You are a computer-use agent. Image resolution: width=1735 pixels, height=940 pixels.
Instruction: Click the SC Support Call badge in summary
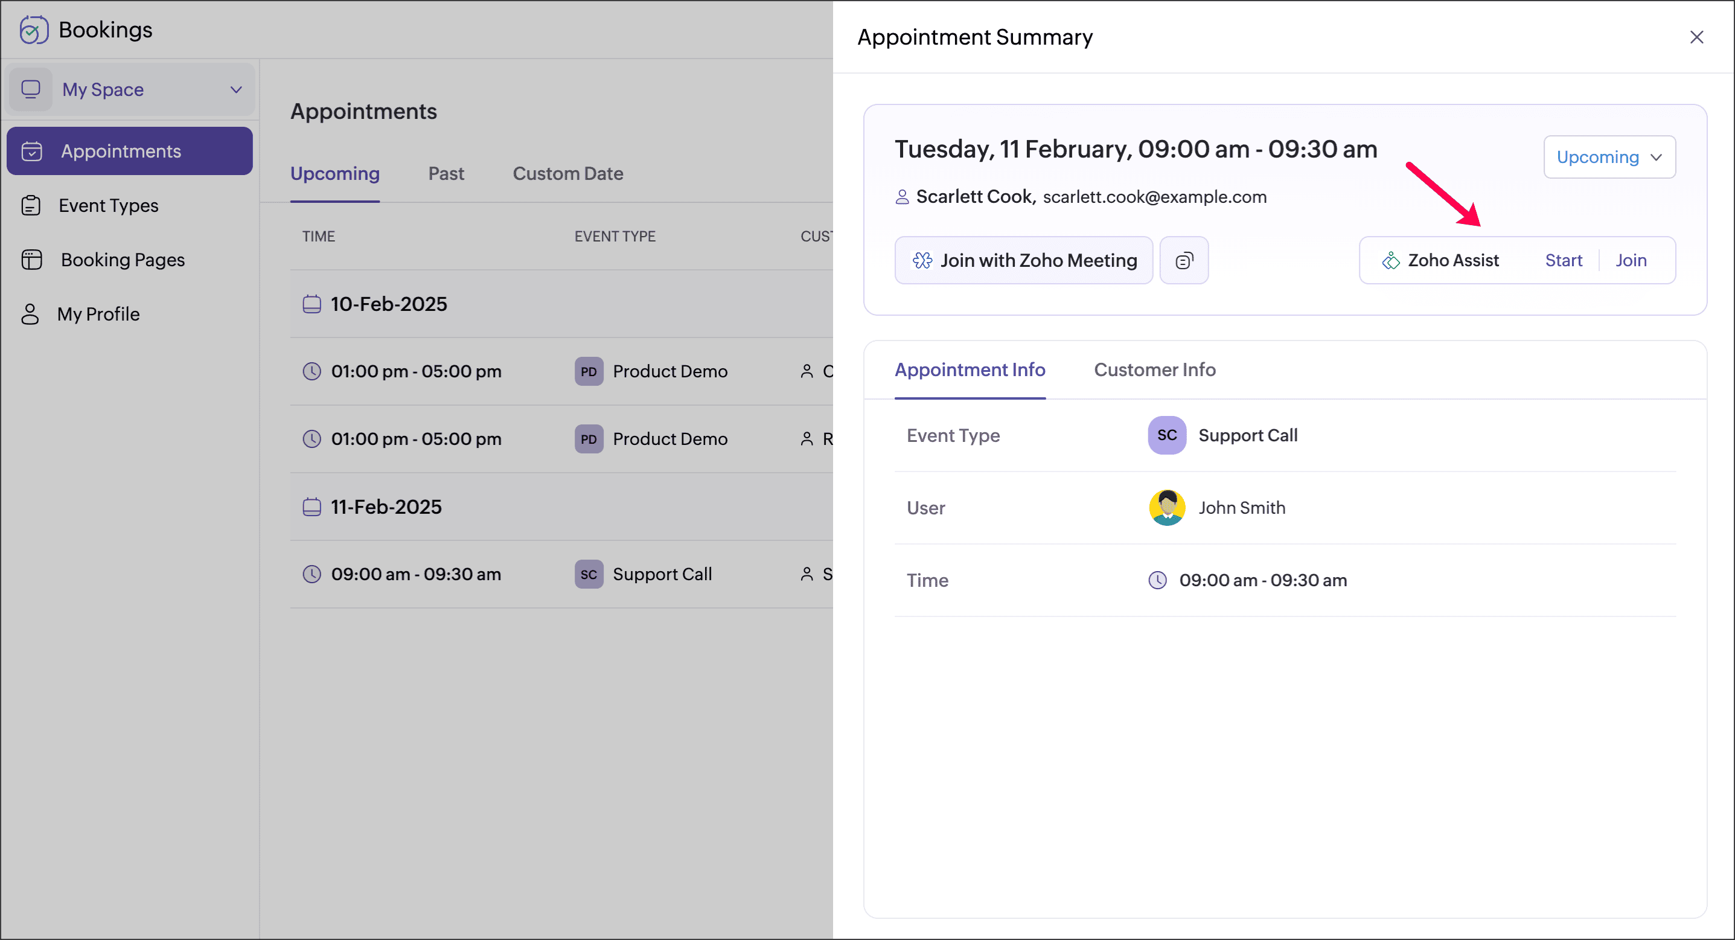pyautogui.click(x=1166, y=435)
